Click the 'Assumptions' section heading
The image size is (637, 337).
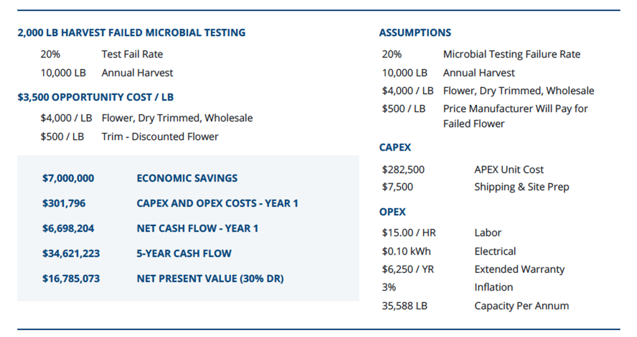click(x=415, y=33)
